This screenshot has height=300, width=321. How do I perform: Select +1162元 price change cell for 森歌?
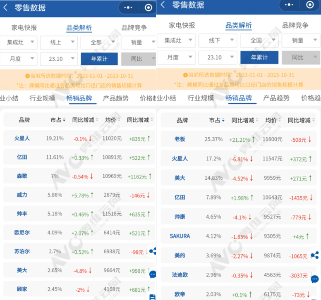(x=139, y=176)
